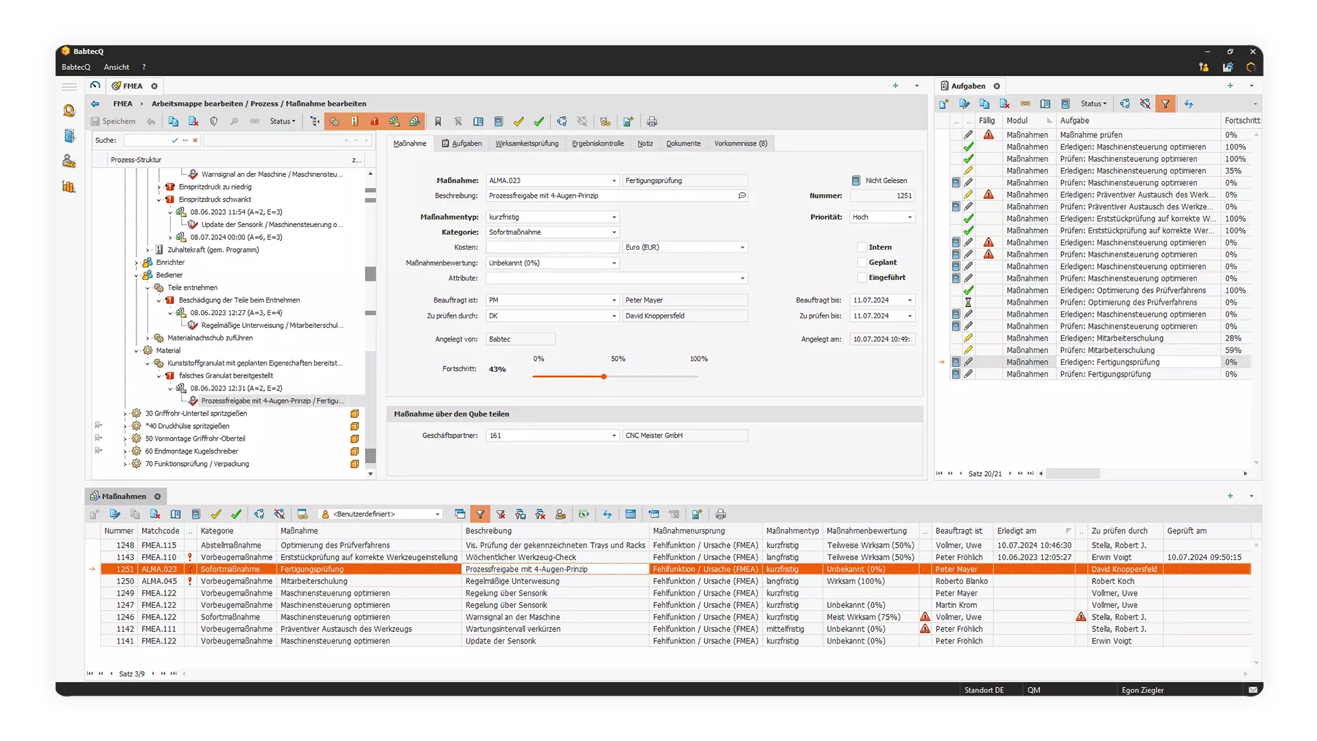Clear search with red X icon

195,140
